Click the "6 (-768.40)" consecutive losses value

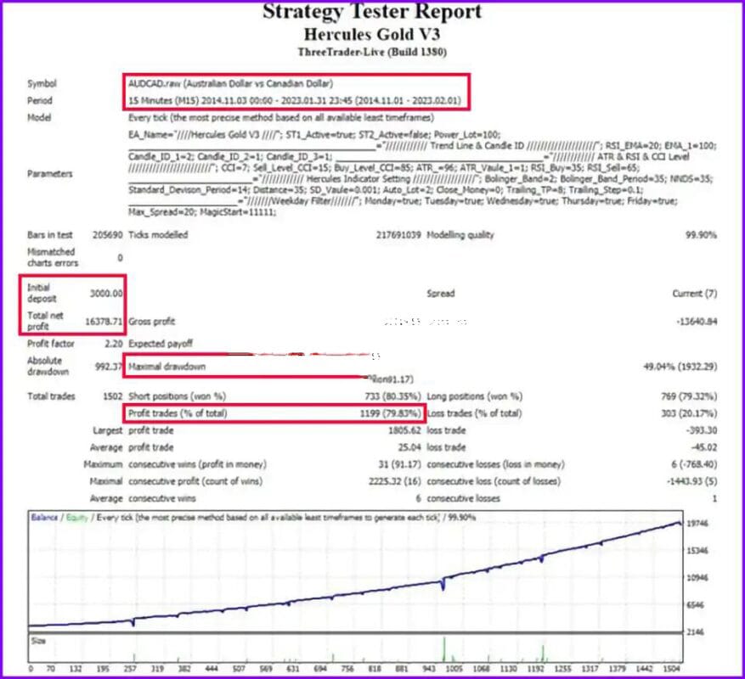(694, 464)
